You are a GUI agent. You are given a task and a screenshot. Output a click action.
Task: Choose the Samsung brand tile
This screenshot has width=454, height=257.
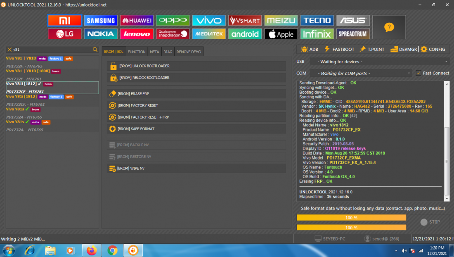(x=101, y=20)
